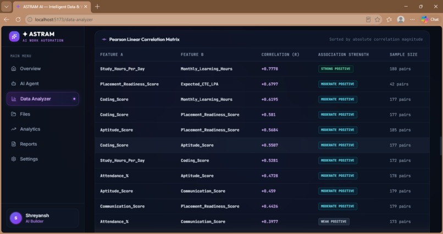Open Settings in the sidebar
The width and height of the screenshot is (443, 234).
point(43,159)
